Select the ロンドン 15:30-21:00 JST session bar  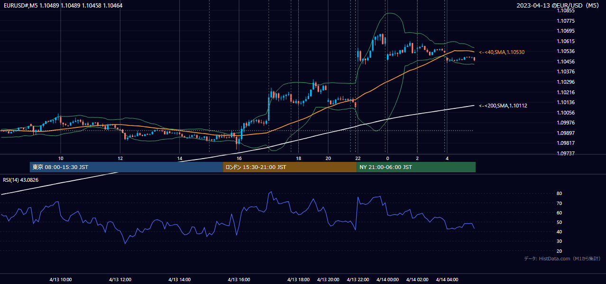(290, 167)
